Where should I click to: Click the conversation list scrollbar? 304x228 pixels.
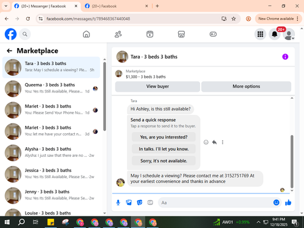pos(105,96)
